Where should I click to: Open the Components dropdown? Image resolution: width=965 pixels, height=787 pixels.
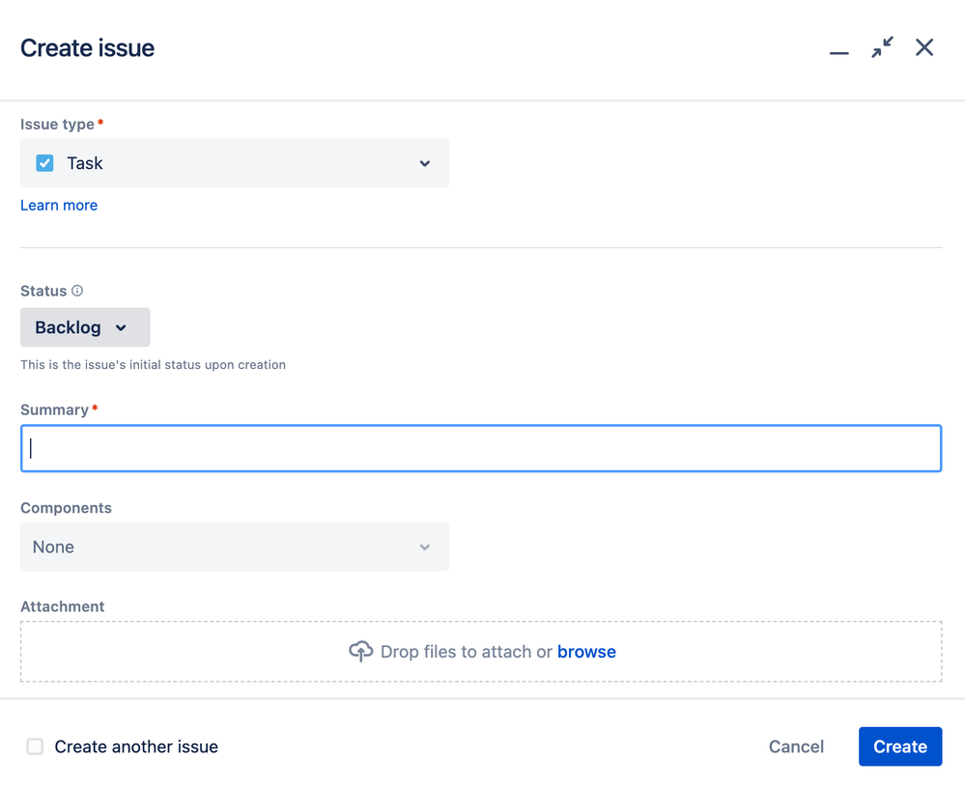click(x=235, y=547)
